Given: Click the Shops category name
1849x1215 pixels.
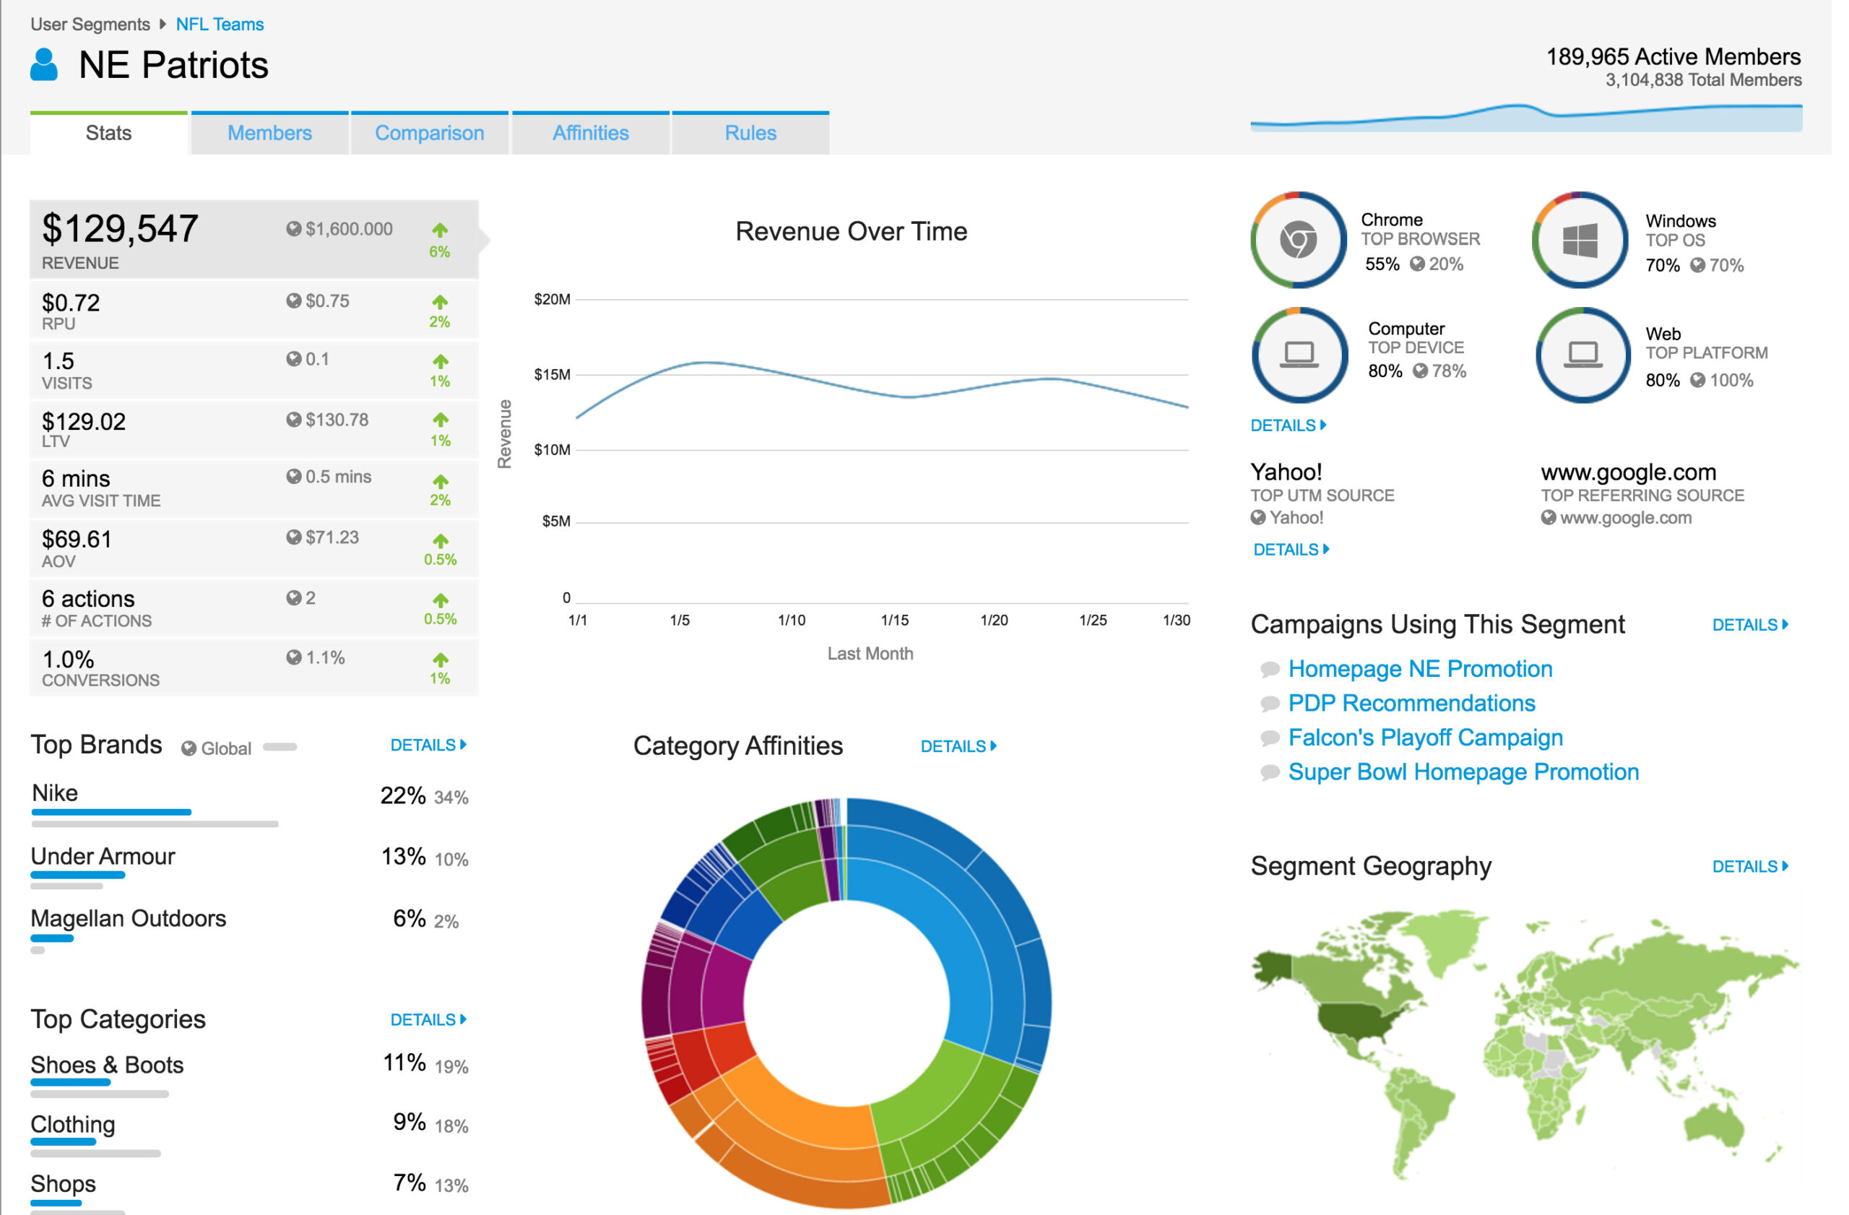Looking at the screenshot, I should [x=63, y=1184].
